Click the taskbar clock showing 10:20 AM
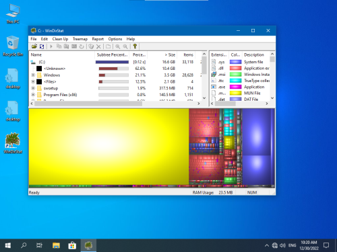This screenshot has height=252, width=337. 309,245
